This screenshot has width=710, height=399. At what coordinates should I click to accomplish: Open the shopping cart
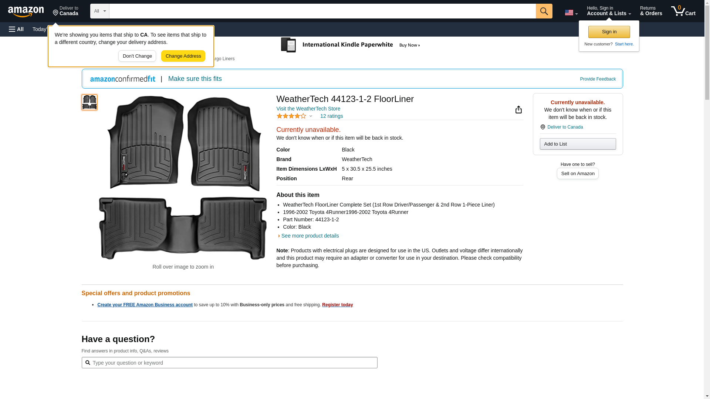tap(683, 11)
